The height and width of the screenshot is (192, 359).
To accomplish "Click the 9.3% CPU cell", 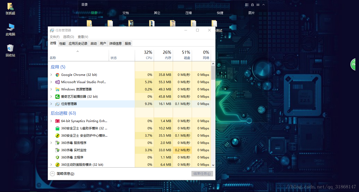I will click(144, 104).
